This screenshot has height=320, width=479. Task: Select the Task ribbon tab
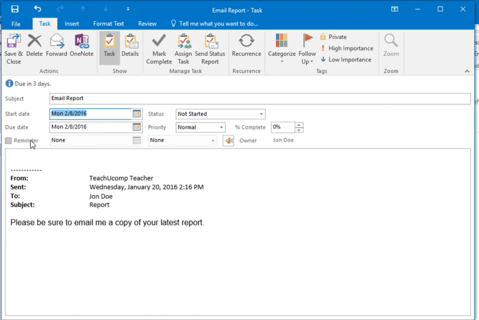[45, 24]
